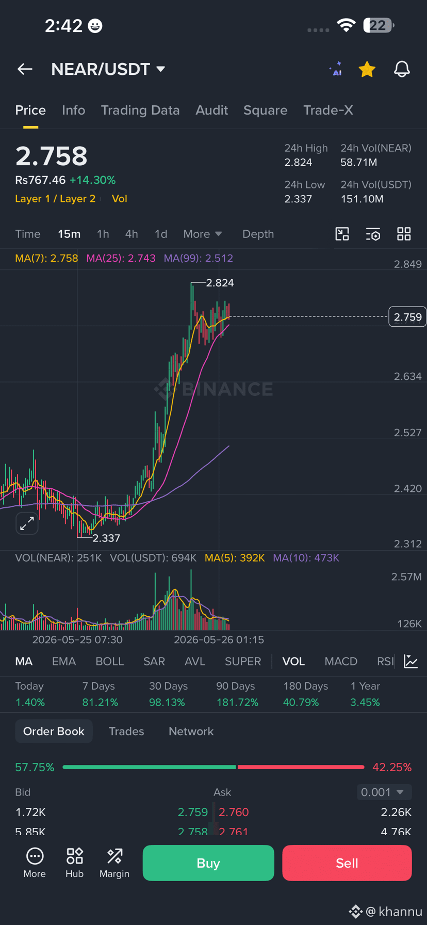
Task: Tap the Vol tag link
Action: pos(119,199)
